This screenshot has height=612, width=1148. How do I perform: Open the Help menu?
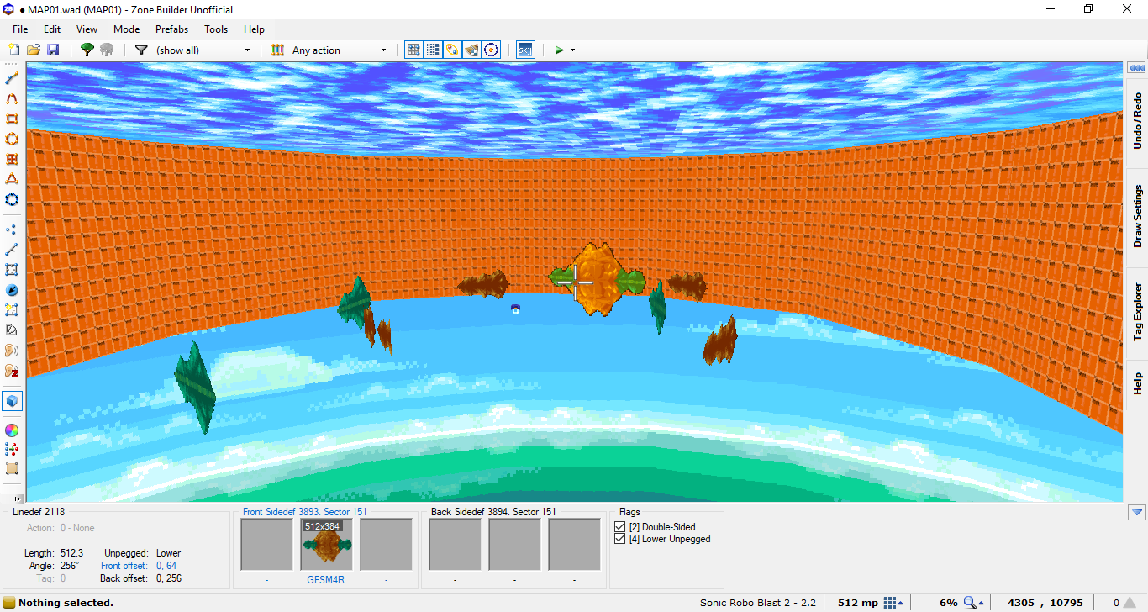(254, 29)
